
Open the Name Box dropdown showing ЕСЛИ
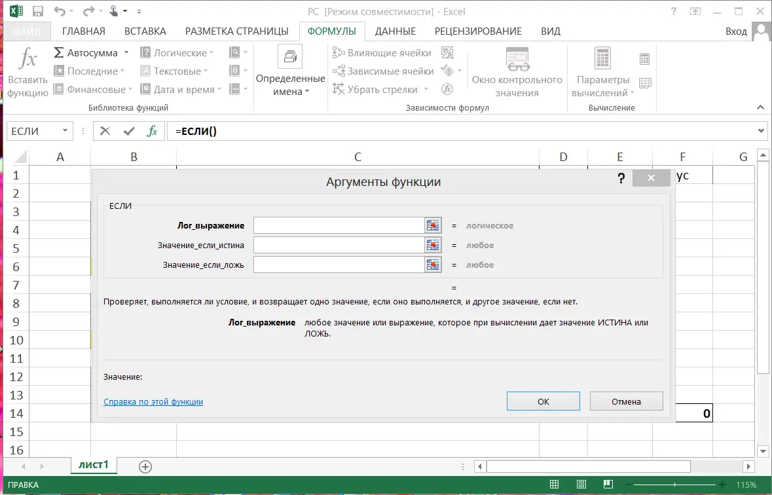click(x=65, y=130)
